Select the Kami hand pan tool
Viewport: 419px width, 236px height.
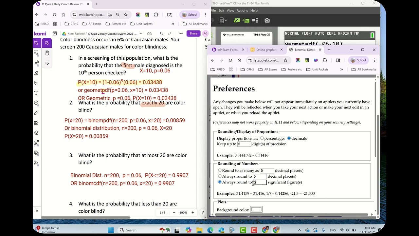tap(47, 53)
